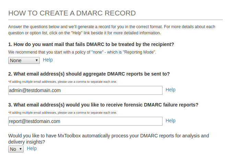Click the arrow on the No selector
Image resolution: width=229 pixels, height=158 pixels.
21,149
